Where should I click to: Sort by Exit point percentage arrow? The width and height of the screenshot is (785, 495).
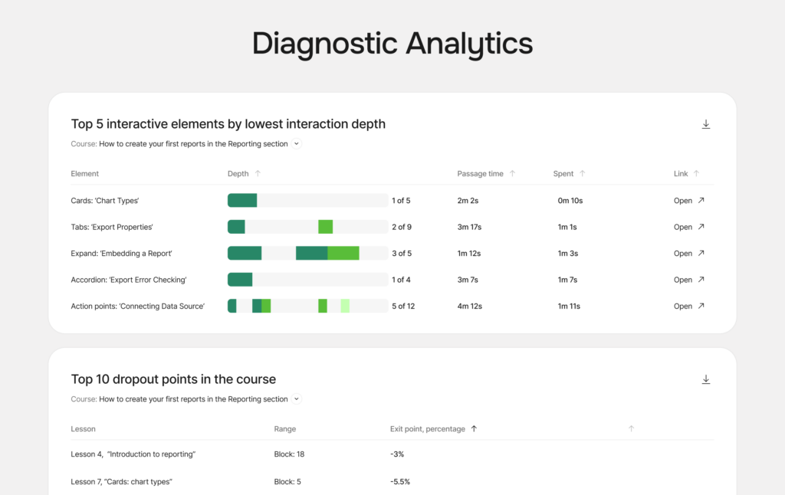click(x=474, y=429)
